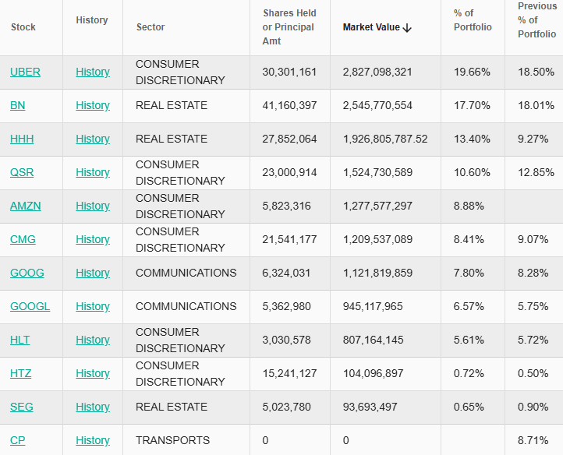
Task: Sort by Sector column header
Action: coord(150,27)
